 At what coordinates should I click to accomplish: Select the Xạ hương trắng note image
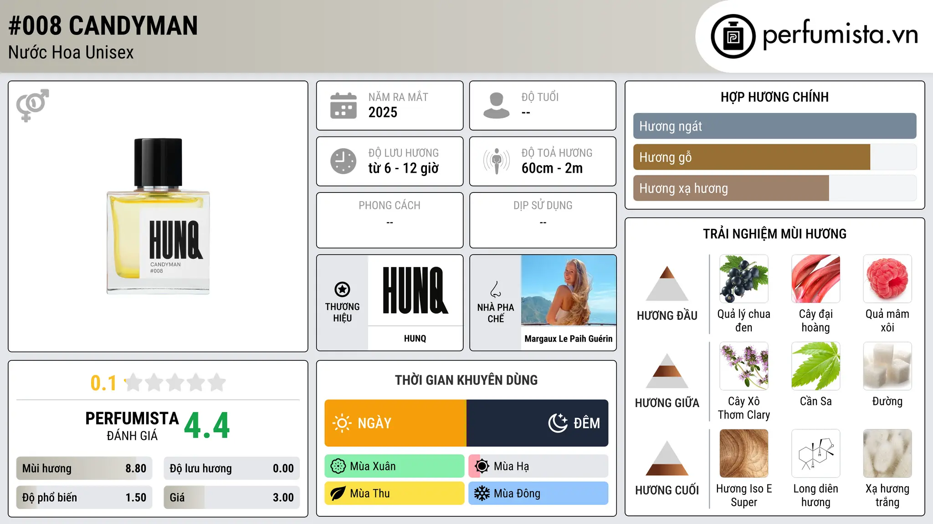click(x=887, y=453)
